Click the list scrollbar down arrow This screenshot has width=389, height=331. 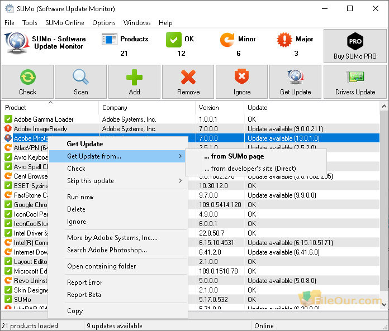pyautogui.click(x=384, y=305)
